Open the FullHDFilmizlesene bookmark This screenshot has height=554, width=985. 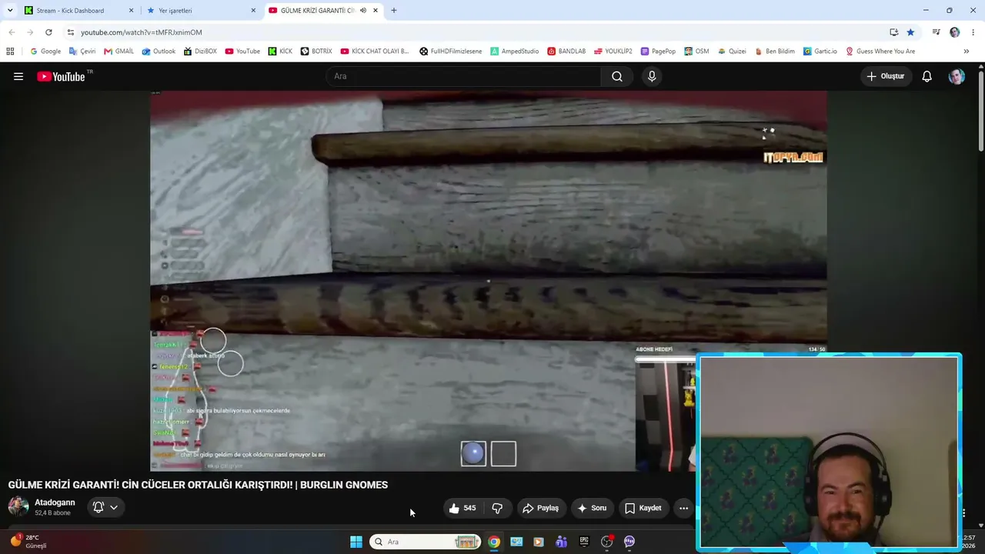tap(450, 52)
